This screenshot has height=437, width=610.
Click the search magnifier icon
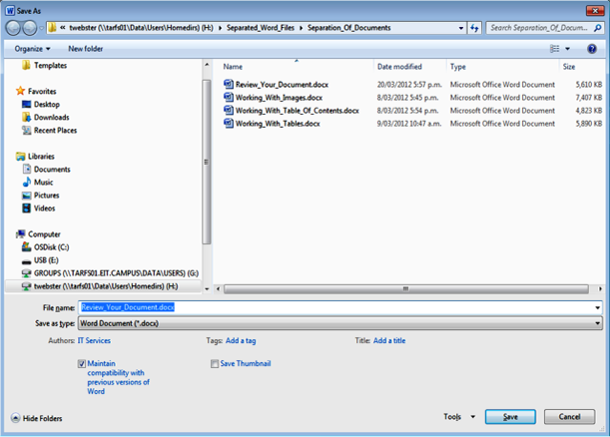tap(597, 28)
